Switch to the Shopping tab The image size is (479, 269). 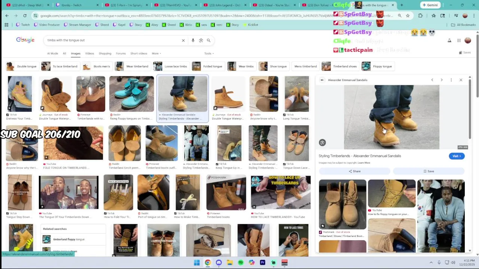click(105, 53)
